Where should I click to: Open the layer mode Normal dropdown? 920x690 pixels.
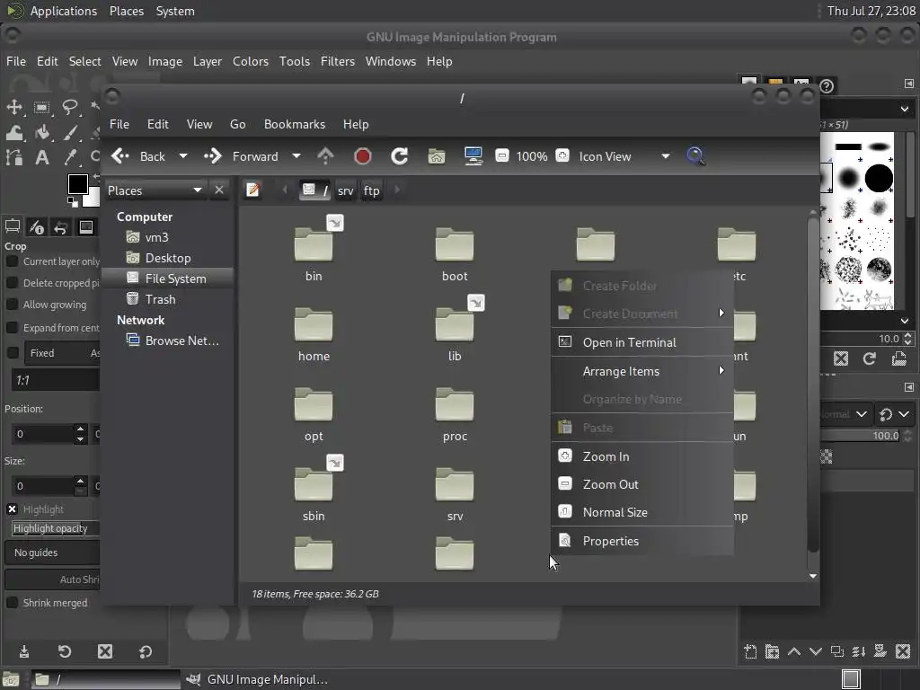(x=845, y=414)
